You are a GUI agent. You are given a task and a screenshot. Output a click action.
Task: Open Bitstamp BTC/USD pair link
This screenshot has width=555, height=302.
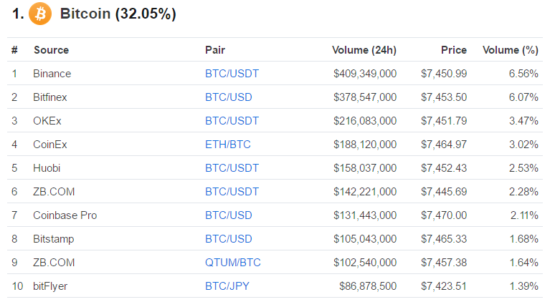pyautogui.click(x=228, y=239)
